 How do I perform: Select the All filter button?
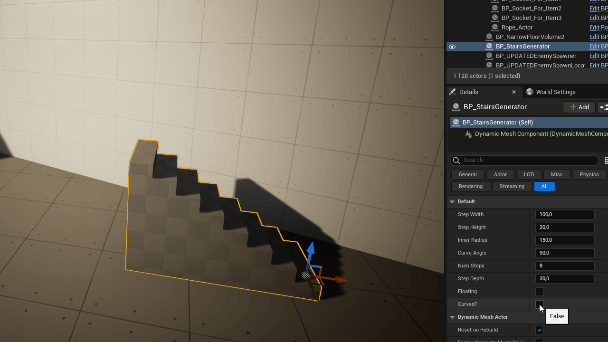point(544,186)
